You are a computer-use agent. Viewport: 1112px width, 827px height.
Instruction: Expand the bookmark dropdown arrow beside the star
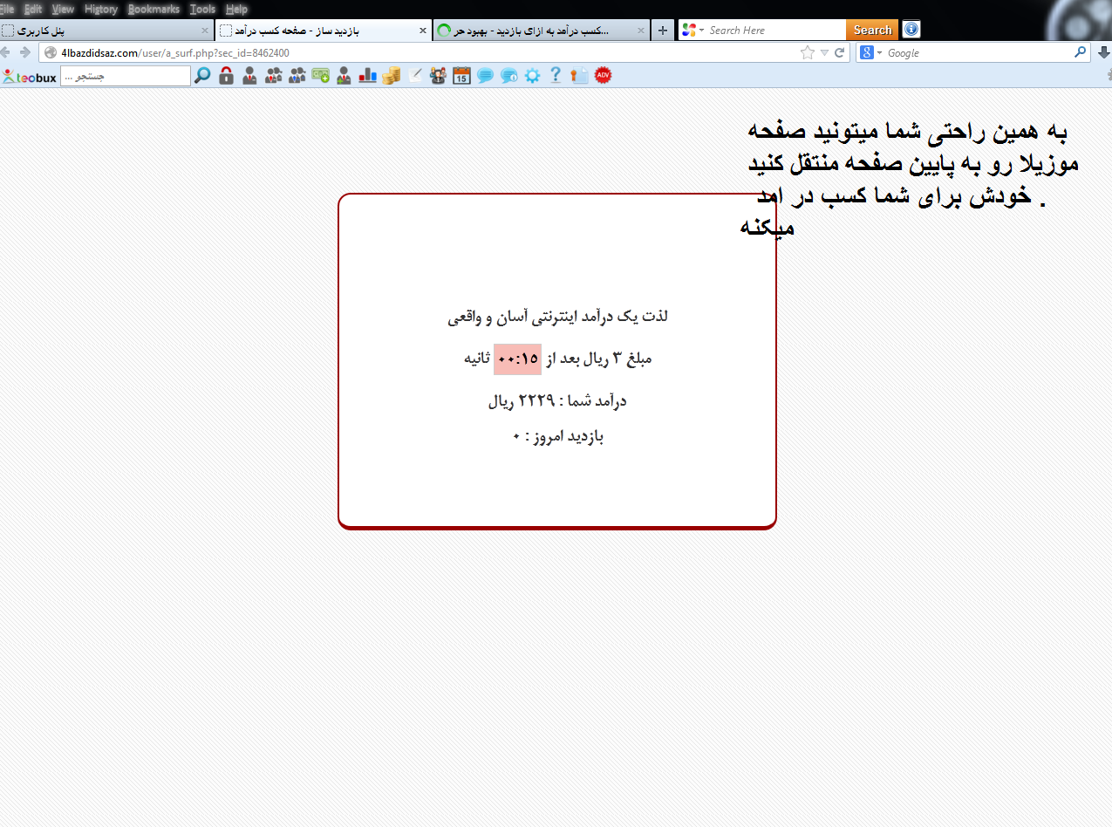pyautogui.click(x=824, y=52)
